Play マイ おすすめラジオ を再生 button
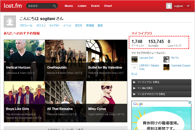 pyautogui.click(x=161, y=94)
